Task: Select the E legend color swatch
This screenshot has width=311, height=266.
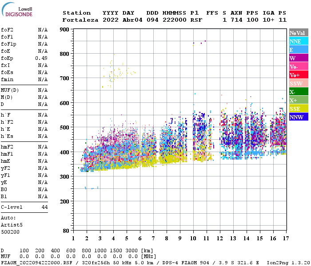Action: [x=299, y=50]
